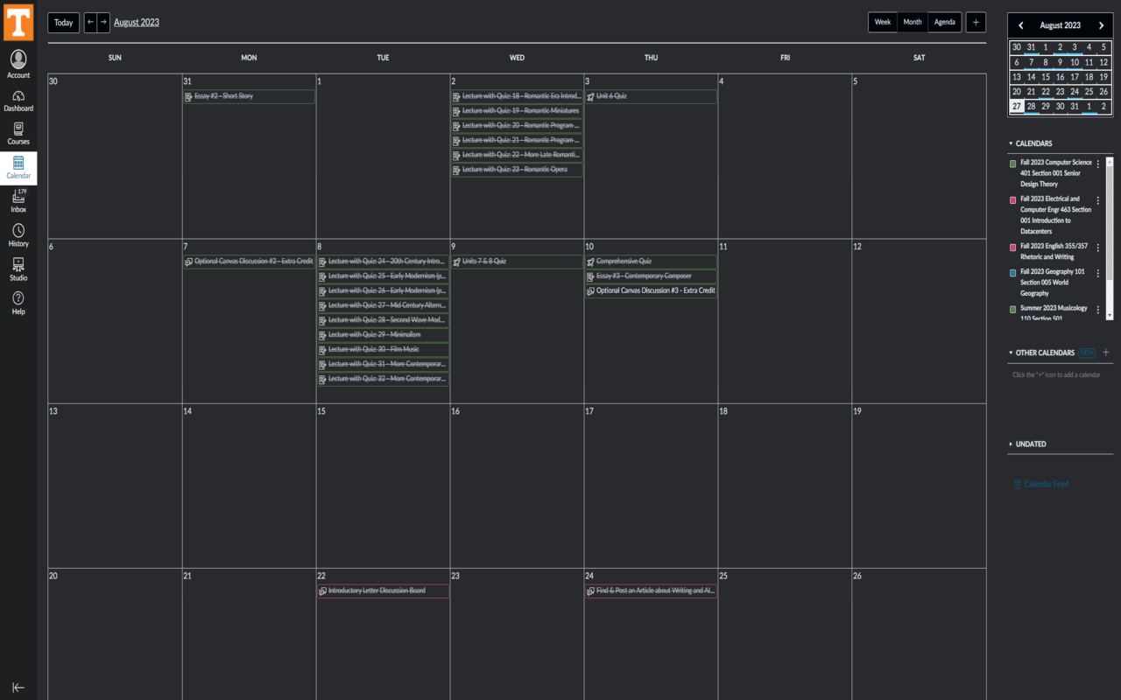
Task: Collapse the CALENDARS section
Action: (x=1010, y=143)
